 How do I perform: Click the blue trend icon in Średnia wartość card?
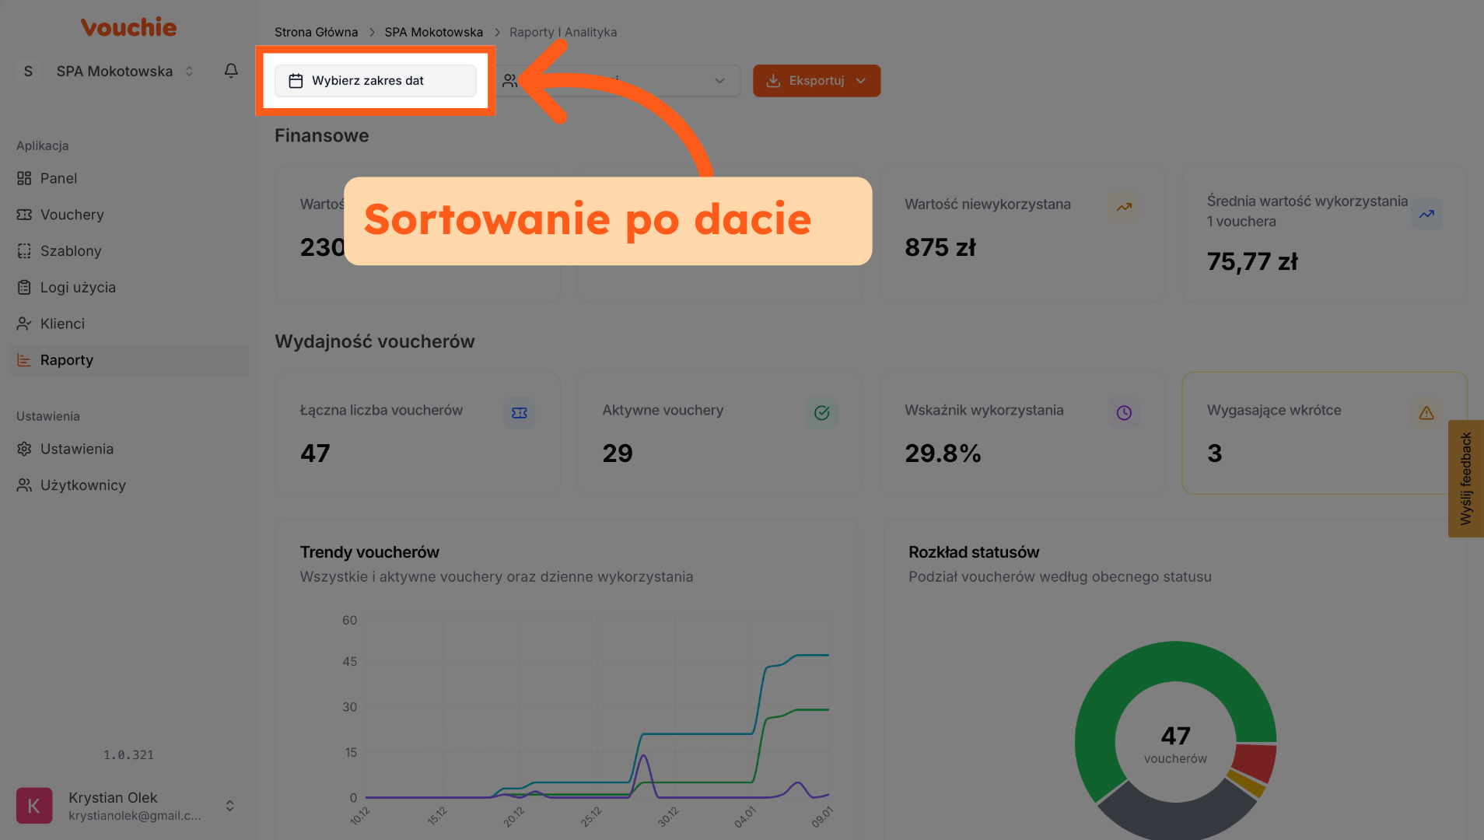point(1426,214)
